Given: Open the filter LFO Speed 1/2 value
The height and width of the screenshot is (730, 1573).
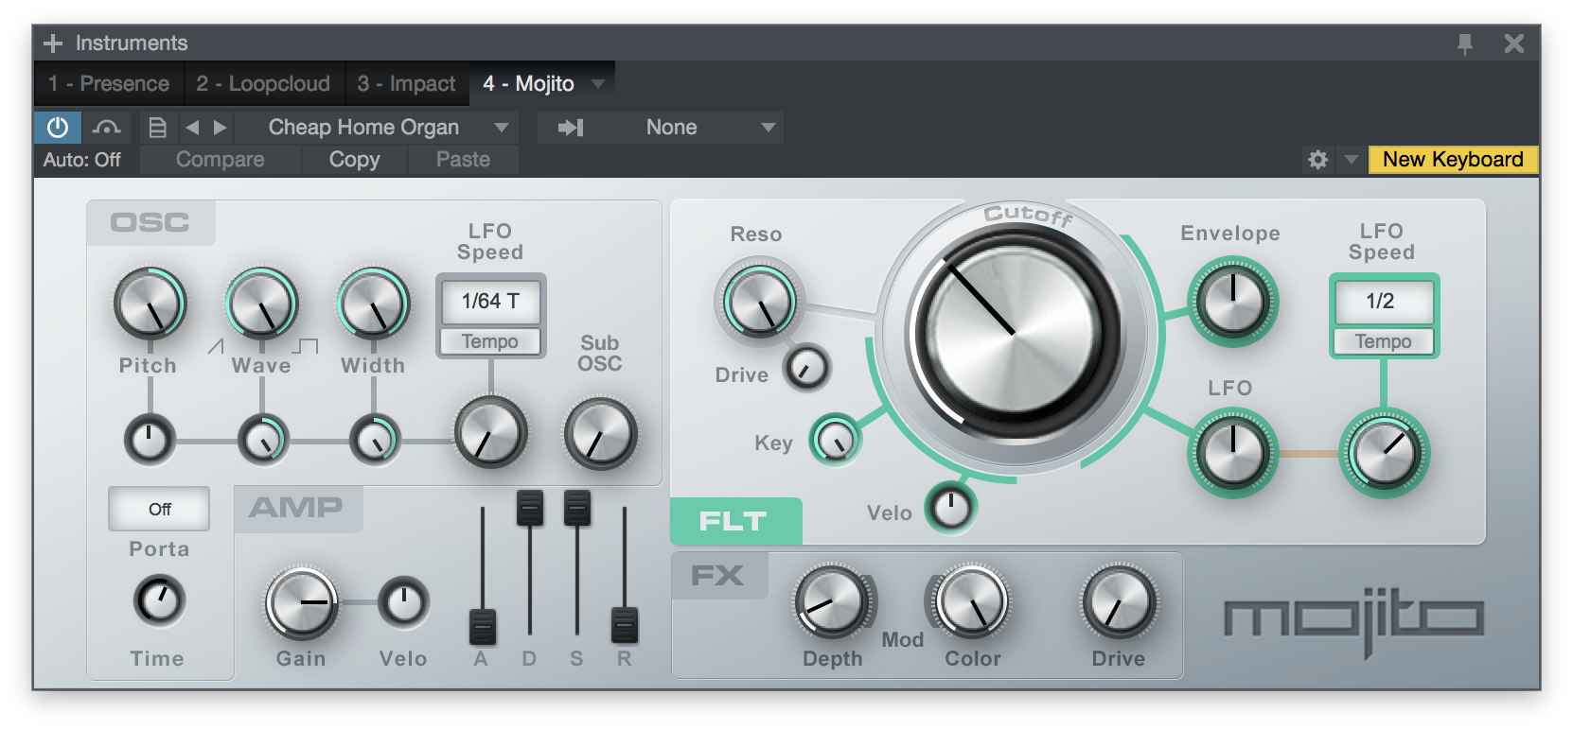Looking at the screenshot, I should (x=1384, y=302).
